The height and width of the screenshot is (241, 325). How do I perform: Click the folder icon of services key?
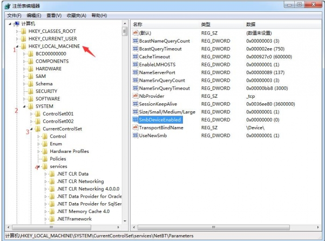point(45,166)
